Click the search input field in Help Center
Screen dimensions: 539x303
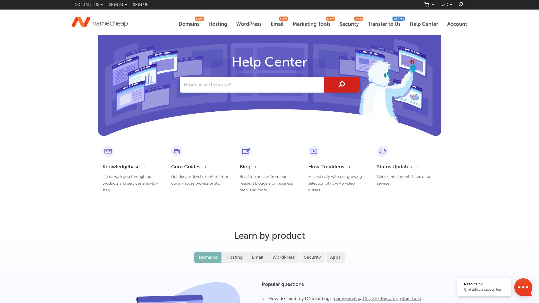coord(252,85)
